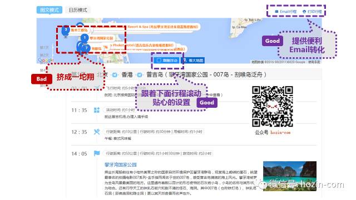The height and width of the screenshot is (200, 356).
Task: Click flight icon before 香港
Action: [x=115, y=75]
